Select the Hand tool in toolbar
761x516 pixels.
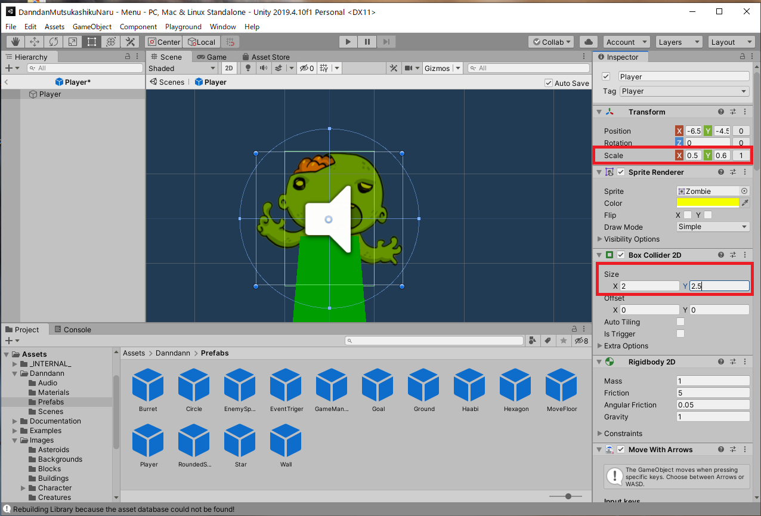(x=16, y=42)
